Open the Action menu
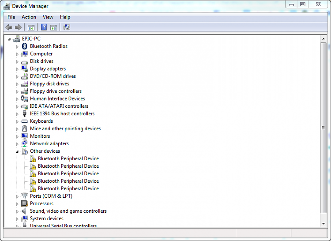The width and height of the screenshot is (331, 241). coord(29,17)
